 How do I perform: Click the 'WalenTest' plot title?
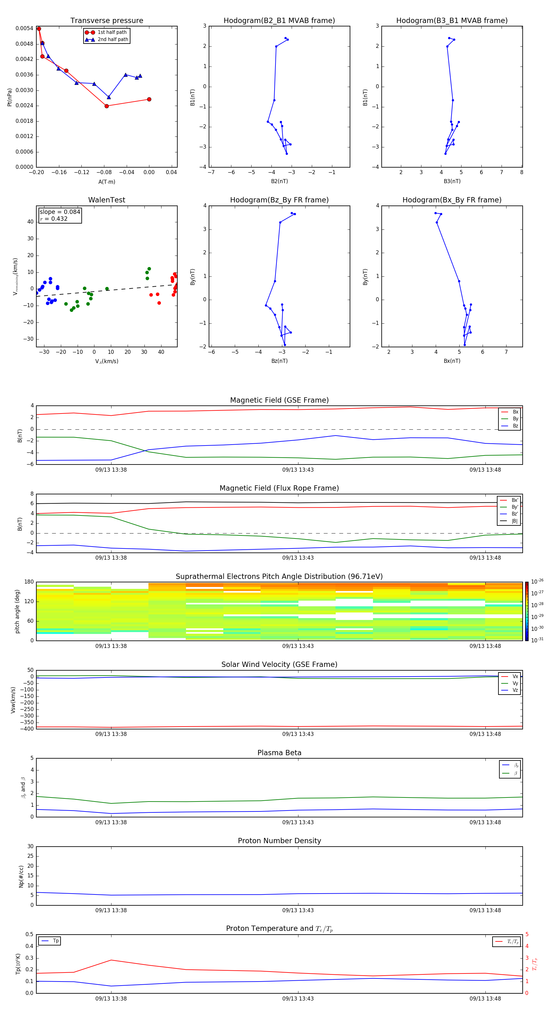107,200
